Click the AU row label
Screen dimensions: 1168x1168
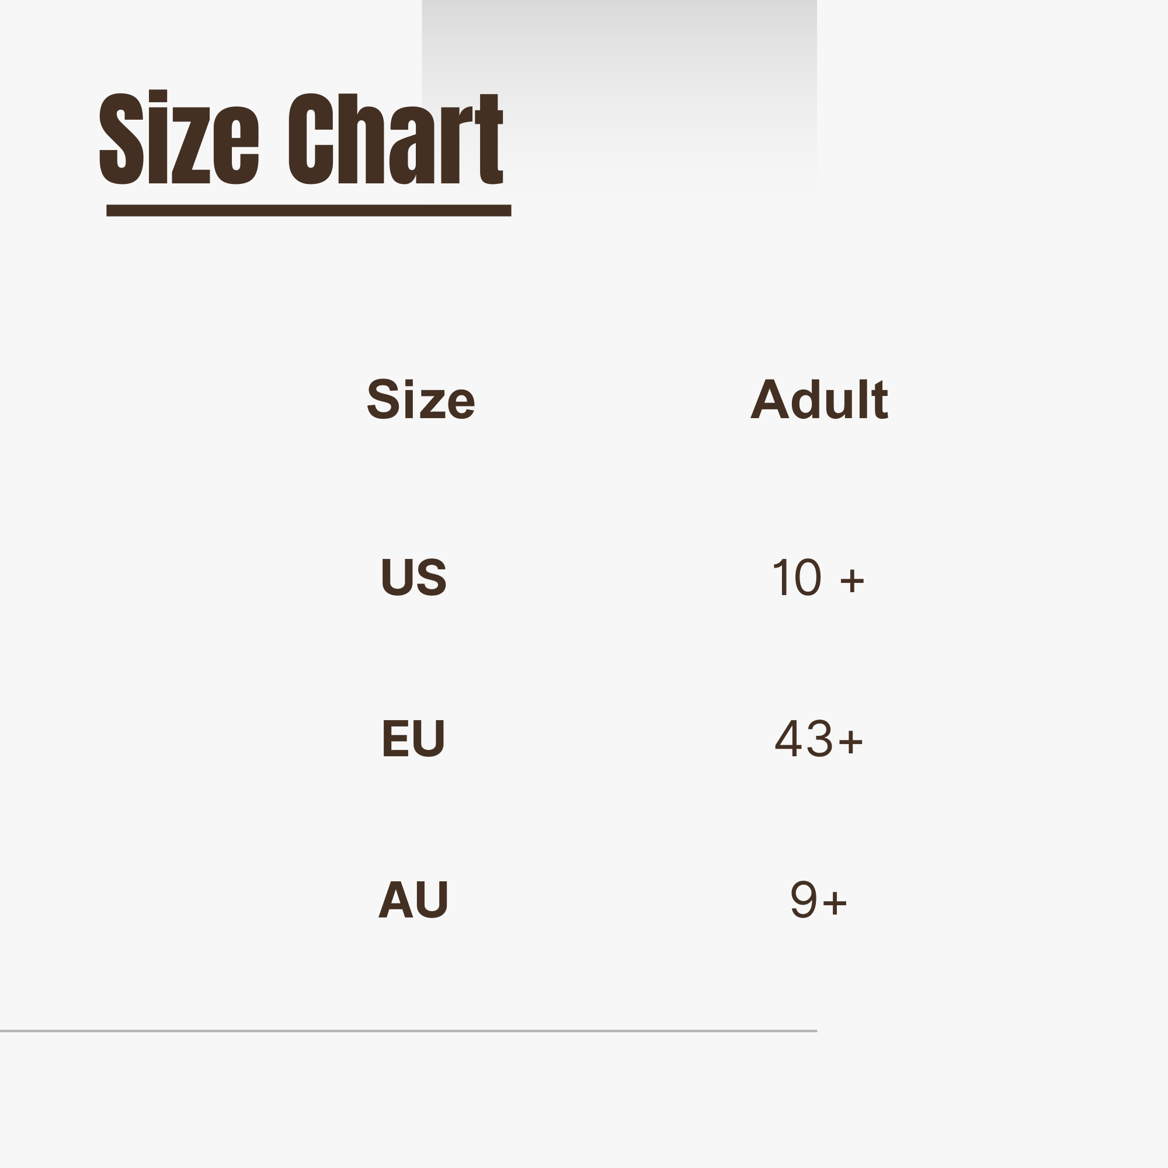pyautogui.click(x=413, y=899)
